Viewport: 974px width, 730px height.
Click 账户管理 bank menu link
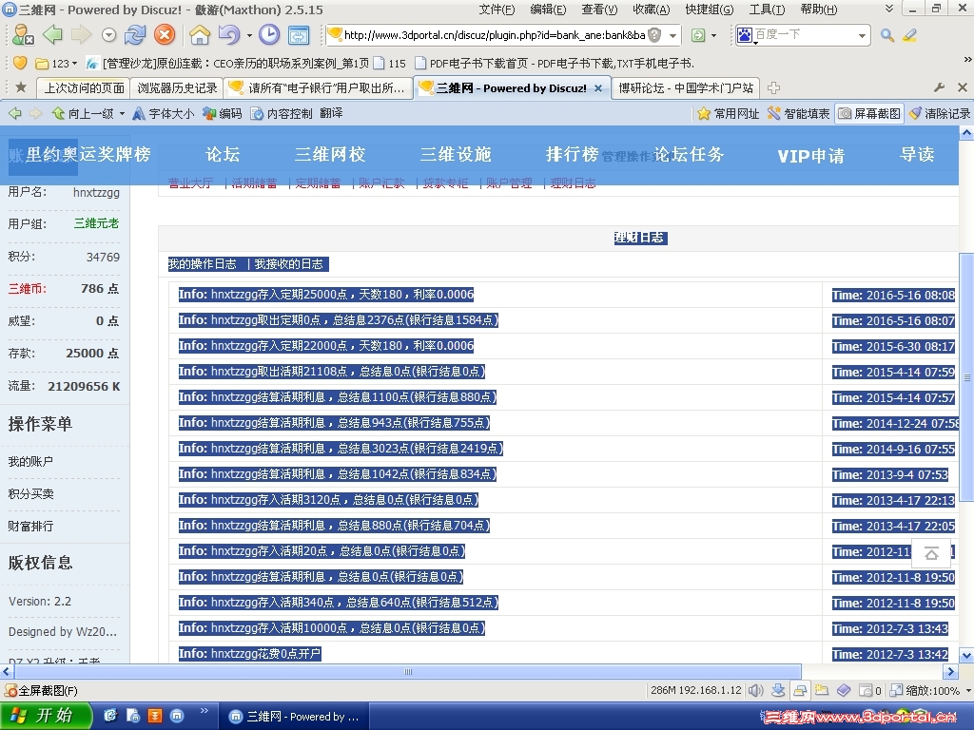click(509, 183)
